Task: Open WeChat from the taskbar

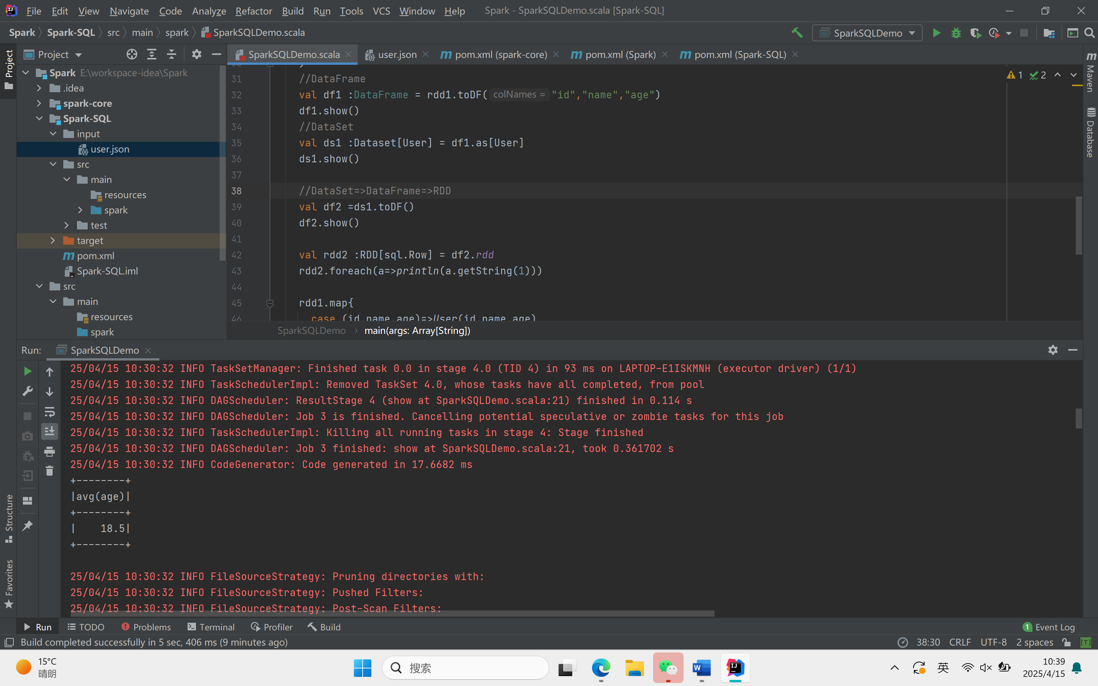Action: click(x=668, y=668)
